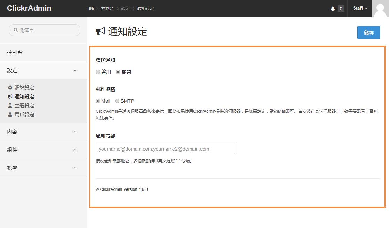
Task: Click 通知設定 breadcrumb item
Action: click(x=145, y=9)
